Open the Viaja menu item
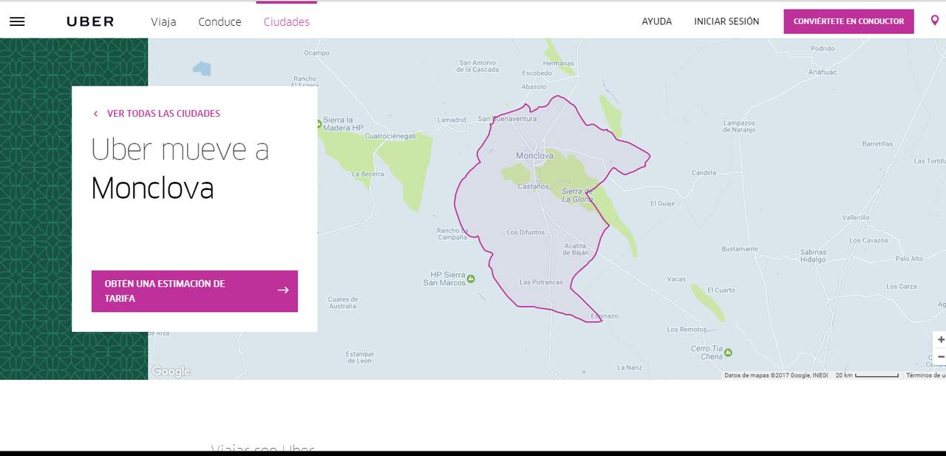This screenshot has width=946, height=456. click(x=163, y=21)
